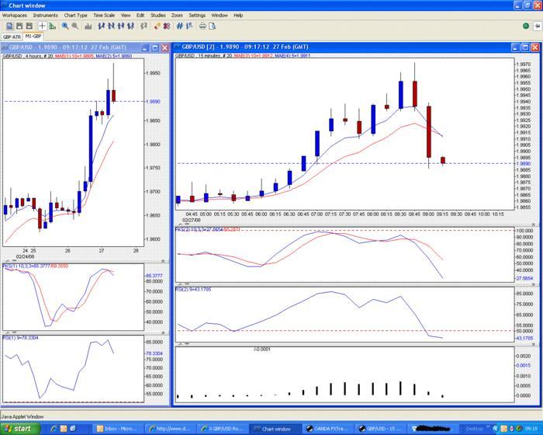The image size is (543, 435).
Task: Switch to the GBP ATR tab
Action: (x=12, y=37)
